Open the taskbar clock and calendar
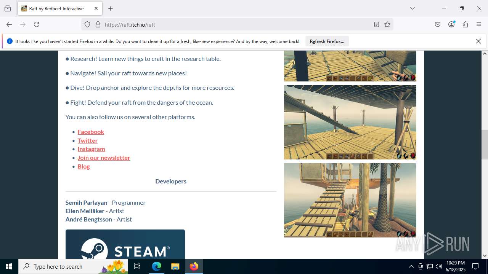Screen dimensions: 488x274 click(x=456, y=266)
